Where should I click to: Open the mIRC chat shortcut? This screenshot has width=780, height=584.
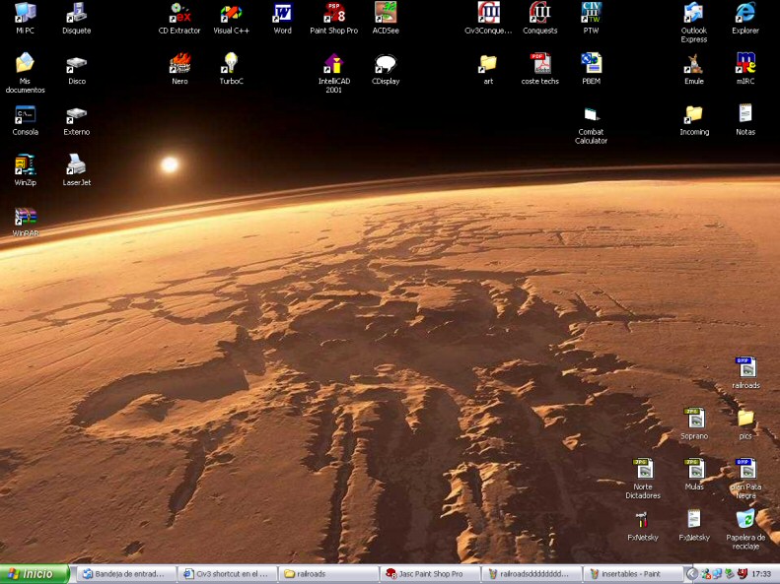click(745, 64)
